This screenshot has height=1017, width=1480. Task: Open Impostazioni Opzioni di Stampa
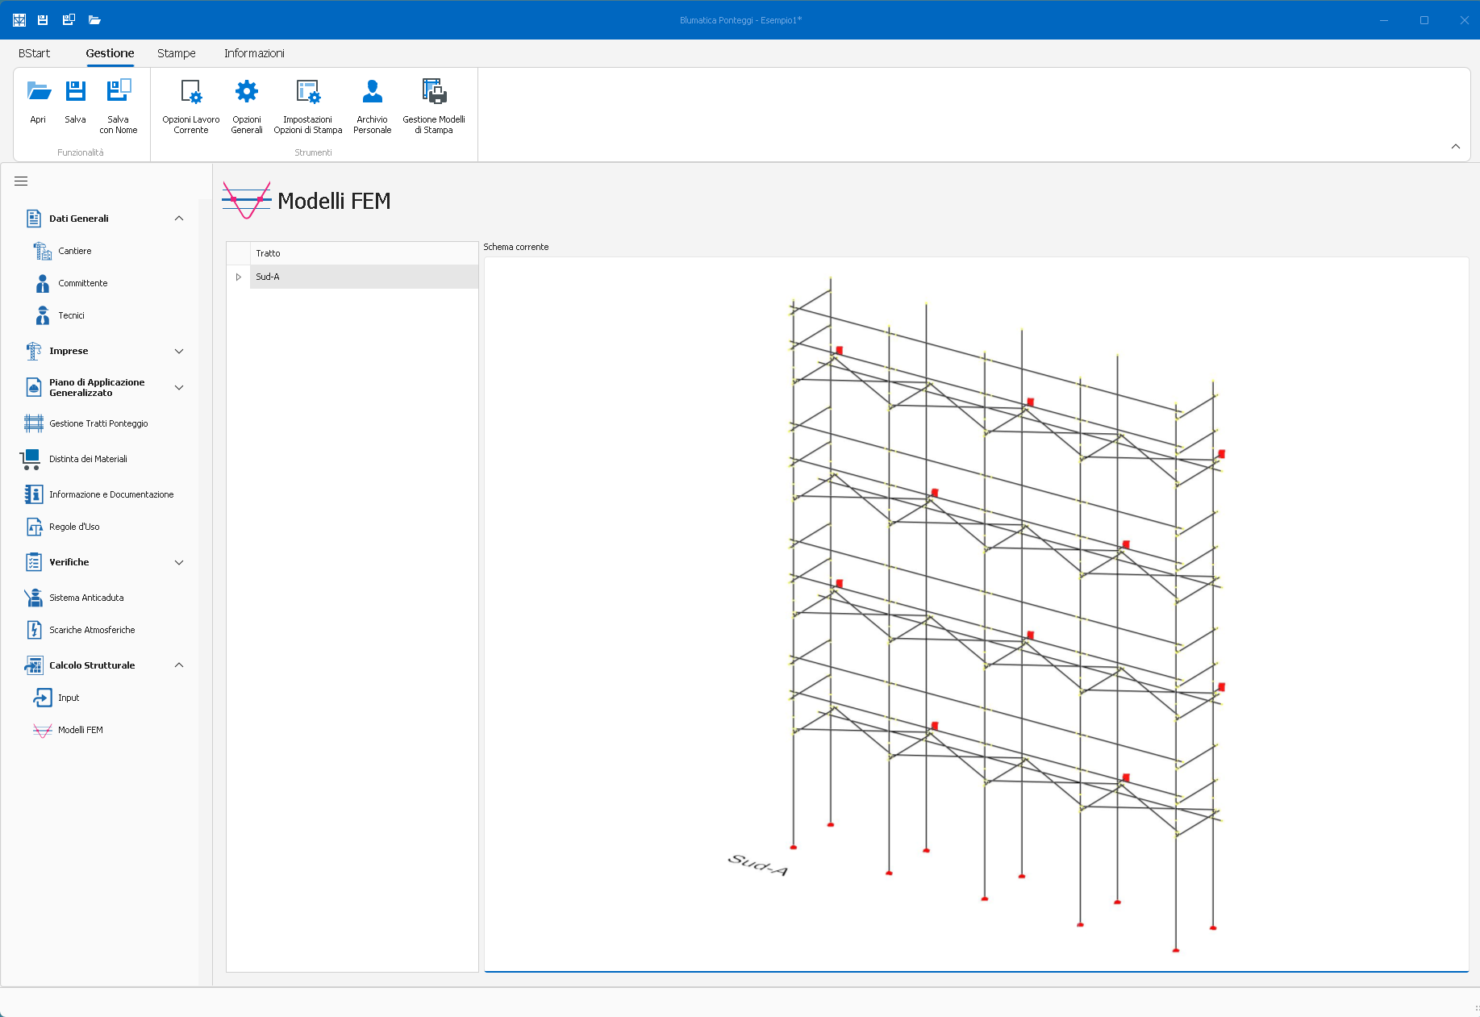308,91
